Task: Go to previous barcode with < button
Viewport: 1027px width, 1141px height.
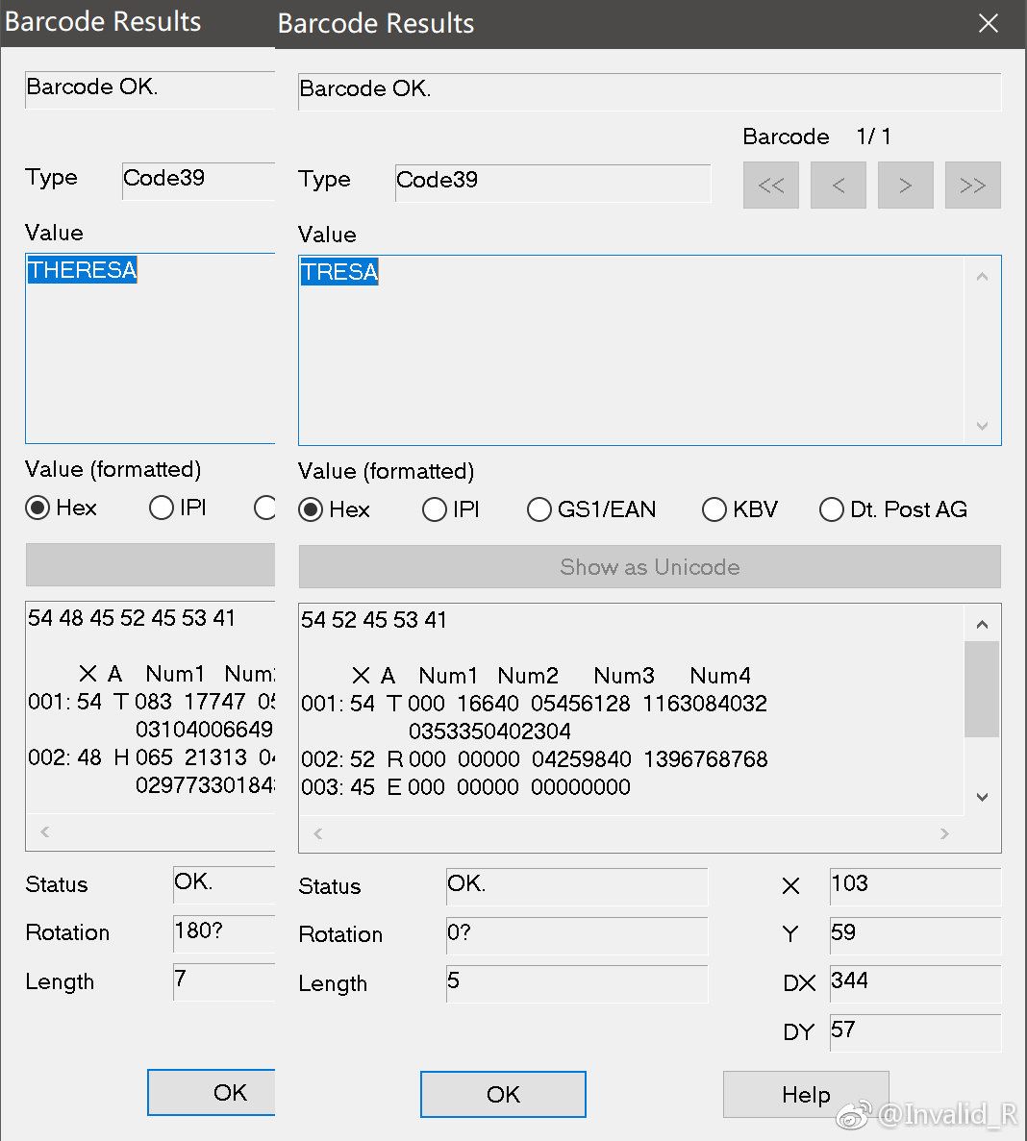Action: pyautogui.click(x=838, y=186)
